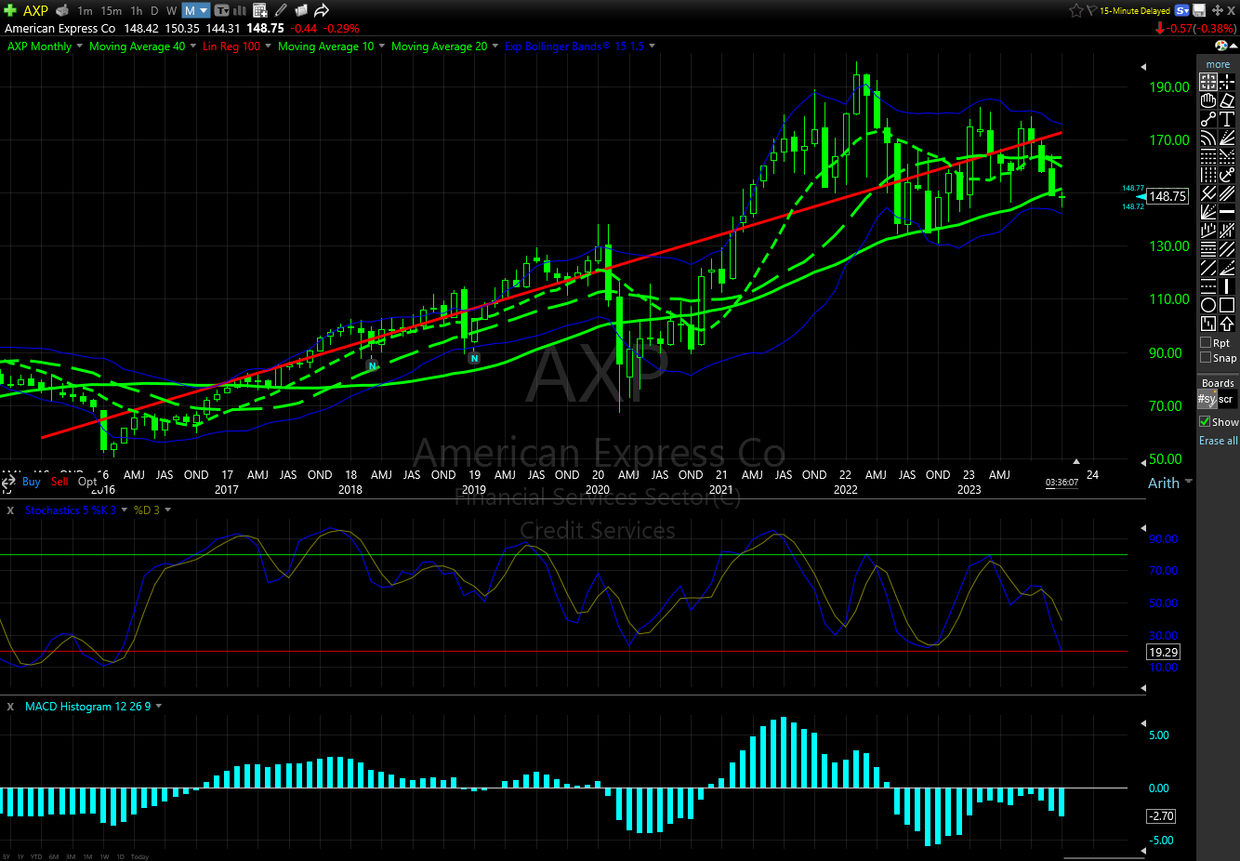Viewport: 1240px width, 861px height.
Task: Uncheck the Show checkbox
Action: [x=1205, y=421]
